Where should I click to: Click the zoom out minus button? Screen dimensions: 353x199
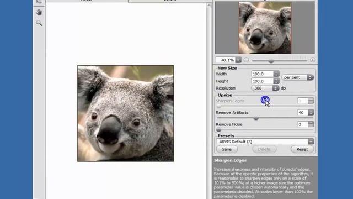247,60
